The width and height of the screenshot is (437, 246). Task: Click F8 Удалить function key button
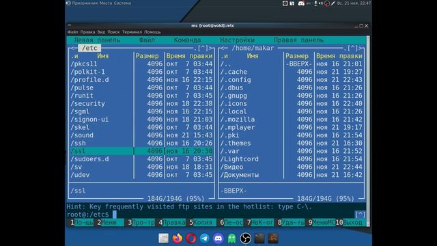pyautogui.click(x=290, y=223)
